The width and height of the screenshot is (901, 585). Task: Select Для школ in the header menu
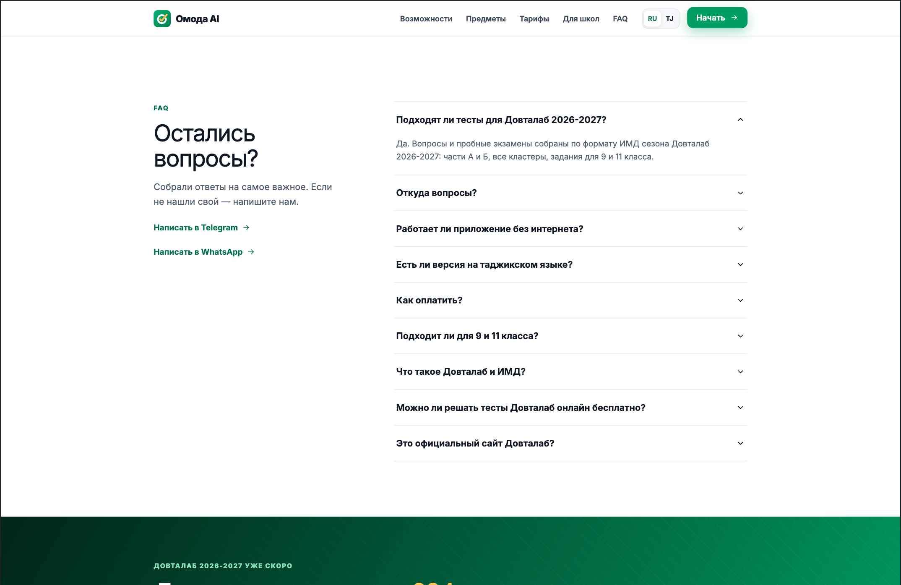pos(581,19)
